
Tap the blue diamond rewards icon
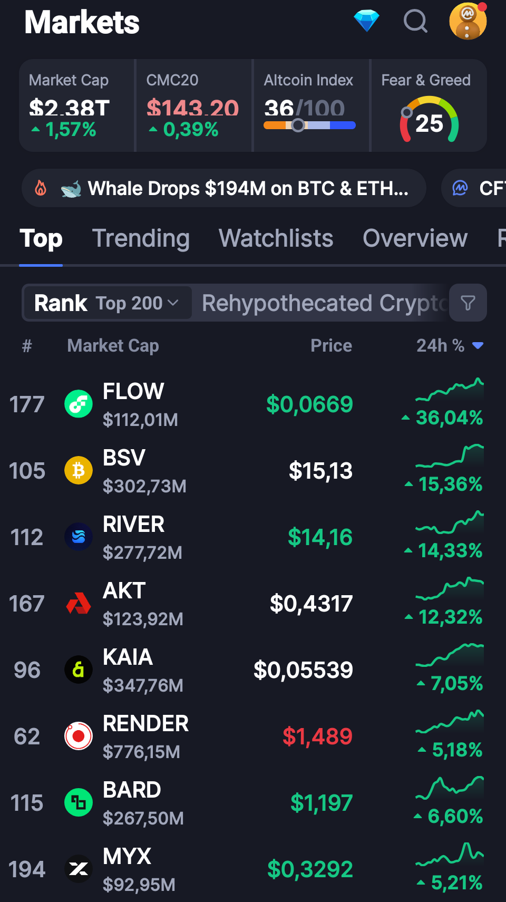tap(366, 21)
